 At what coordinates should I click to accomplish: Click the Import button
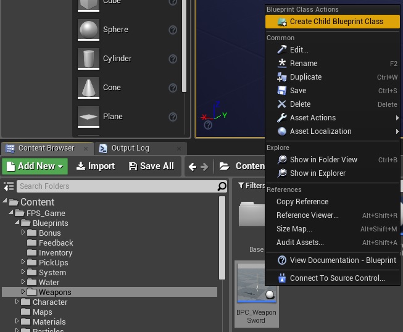[96, 166]
